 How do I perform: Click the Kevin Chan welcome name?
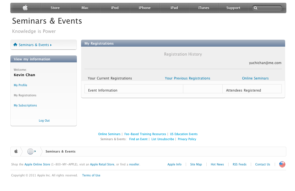[x=24, y=75]
